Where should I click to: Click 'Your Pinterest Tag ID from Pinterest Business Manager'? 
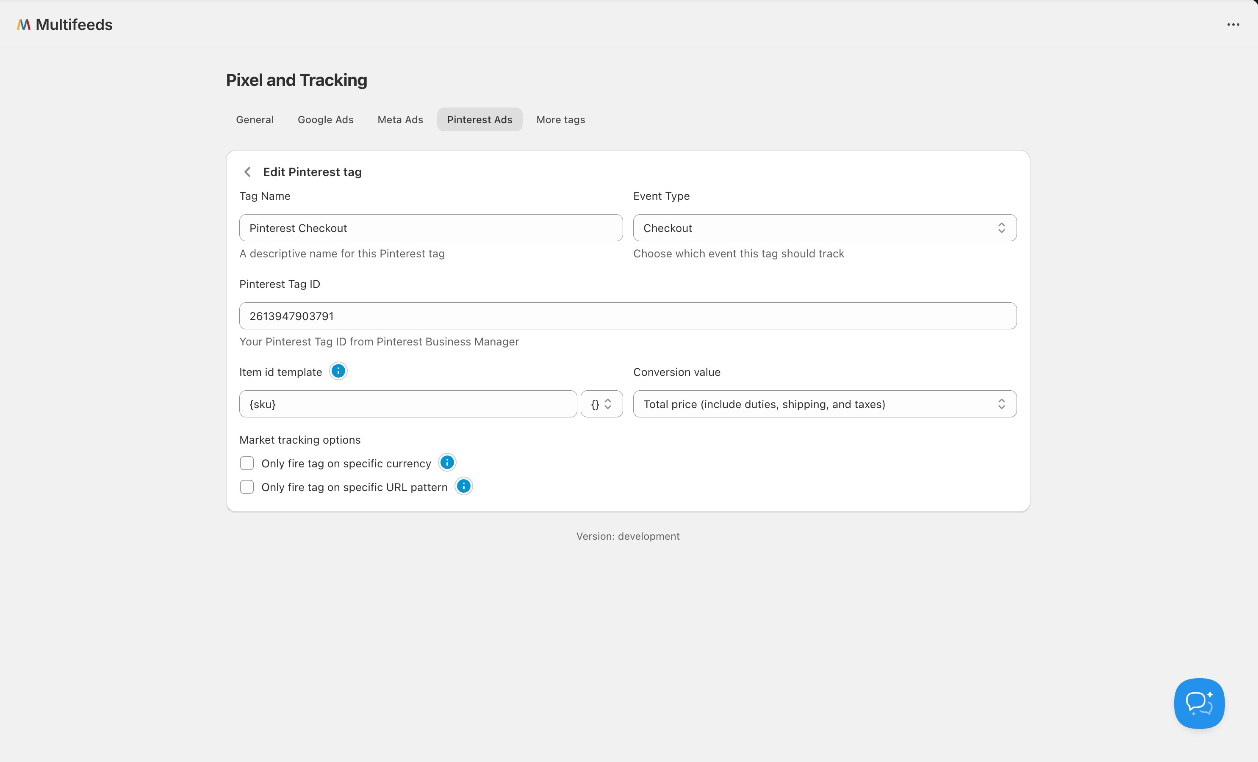click(x=379, y=342)
